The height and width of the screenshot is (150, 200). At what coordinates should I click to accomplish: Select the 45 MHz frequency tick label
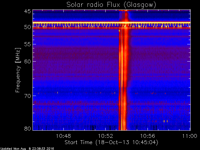[27, 12]
